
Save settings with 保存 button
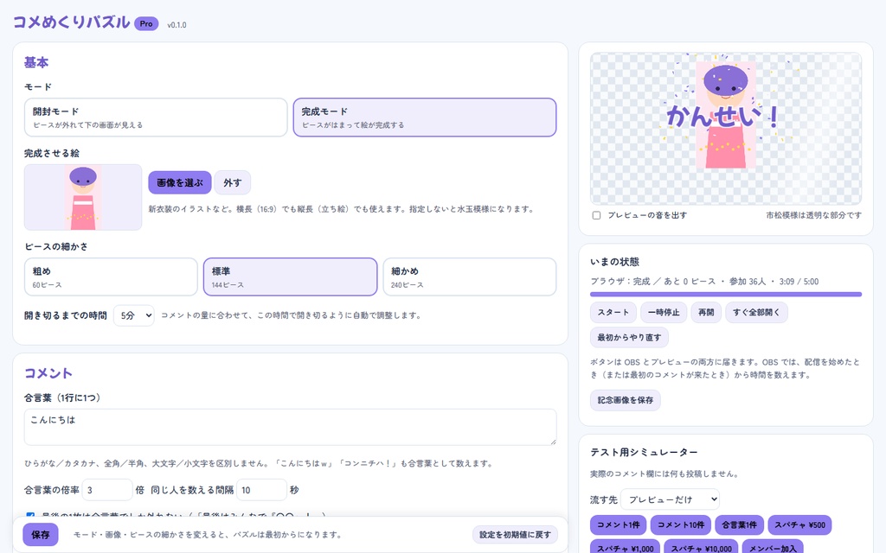click(x=41, y=534)
